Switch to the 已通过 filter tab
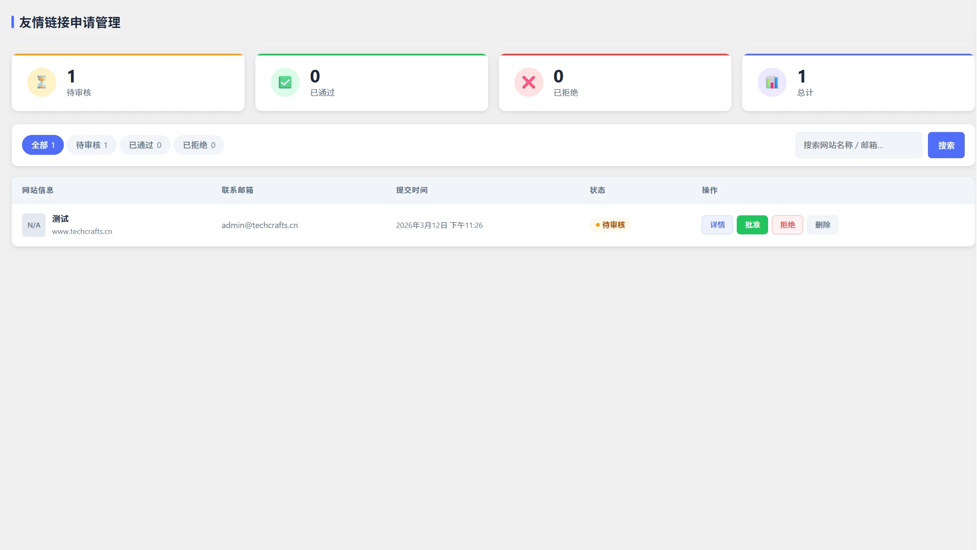 click(x=145, y=145)
